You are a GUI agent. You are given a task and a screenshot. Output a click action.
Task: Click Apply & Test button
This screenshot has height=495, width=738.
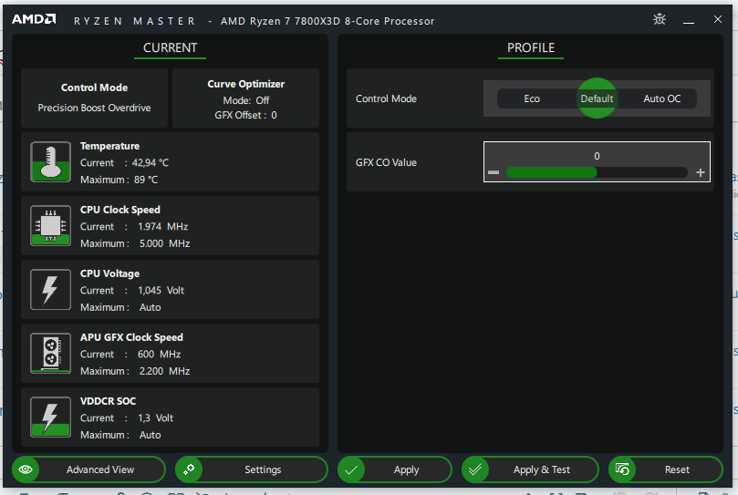[530, 469]
